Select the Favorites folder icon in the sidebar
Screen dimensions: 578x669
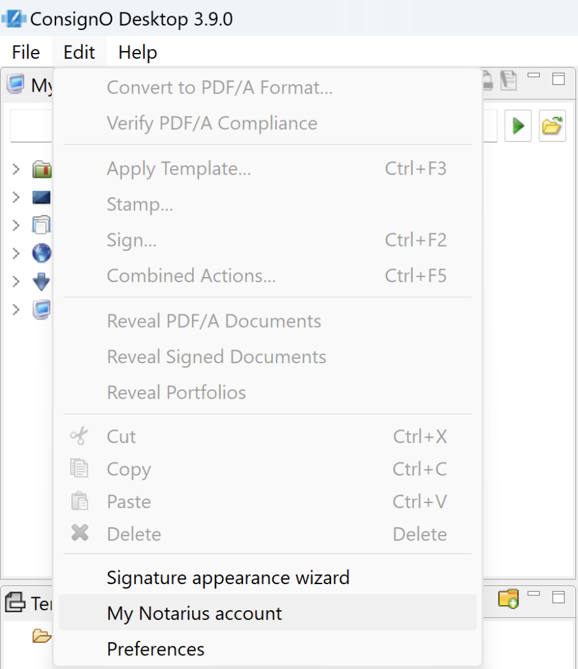(x=40, y=168)
